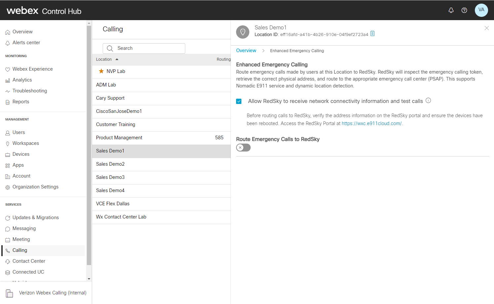The height and width of the screenshot is (304, 494).
Task: Uncheck Allow RedSky to receive network connectivity information
Action: pos(239,101)
